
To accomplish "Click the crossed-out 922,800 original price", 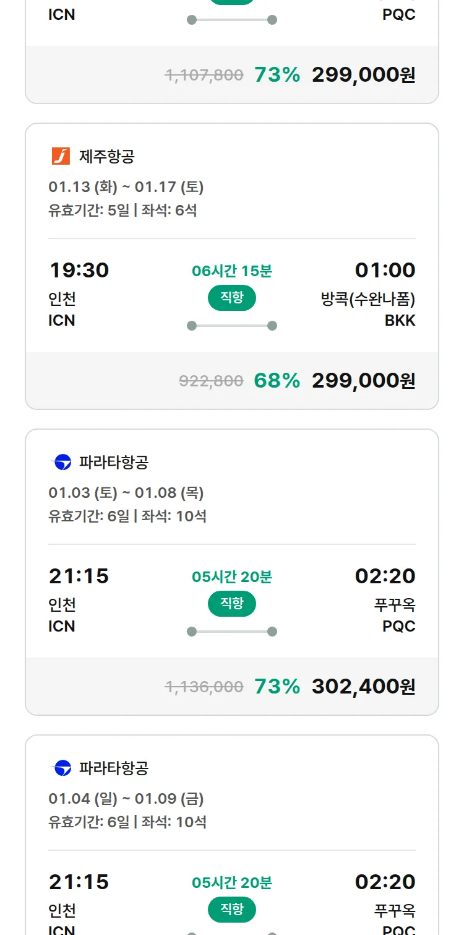I will pyautogui.click(x=211, y=381).
